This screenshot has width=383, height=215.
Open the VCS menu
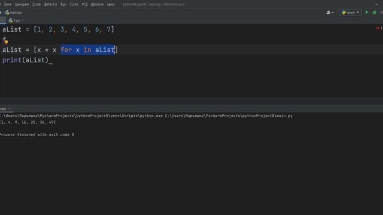click(84, 4)
